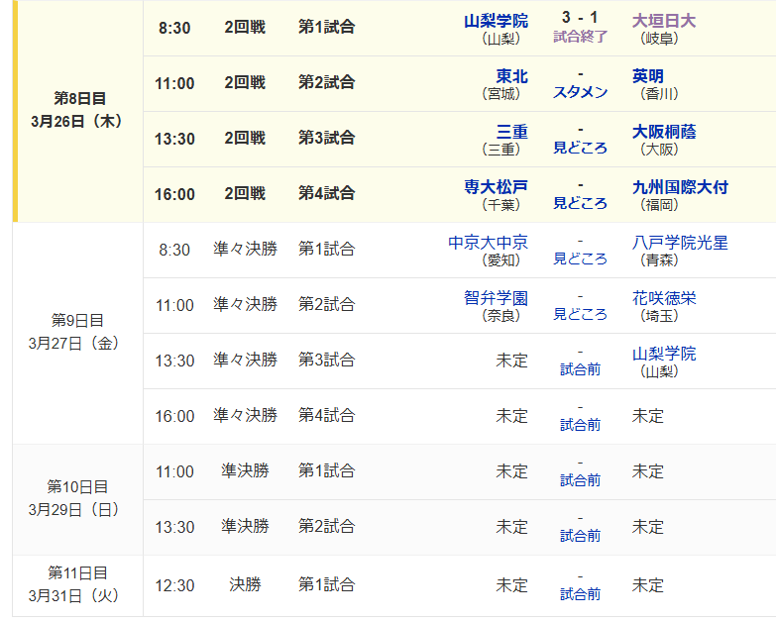The width and height of the screenshot is (776, 621).
Task: Select the 英明 team link
Action: [648, 76]
